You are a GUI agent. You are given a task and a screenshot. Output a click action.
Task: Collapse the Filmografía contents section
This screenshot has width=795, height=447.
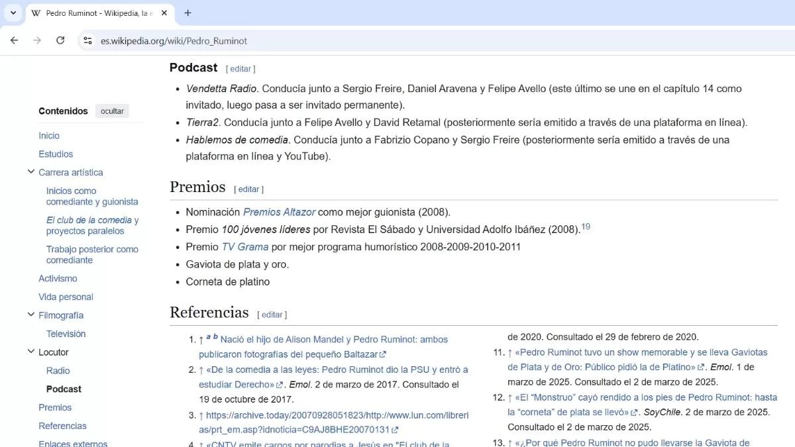(x=30, y=315)
